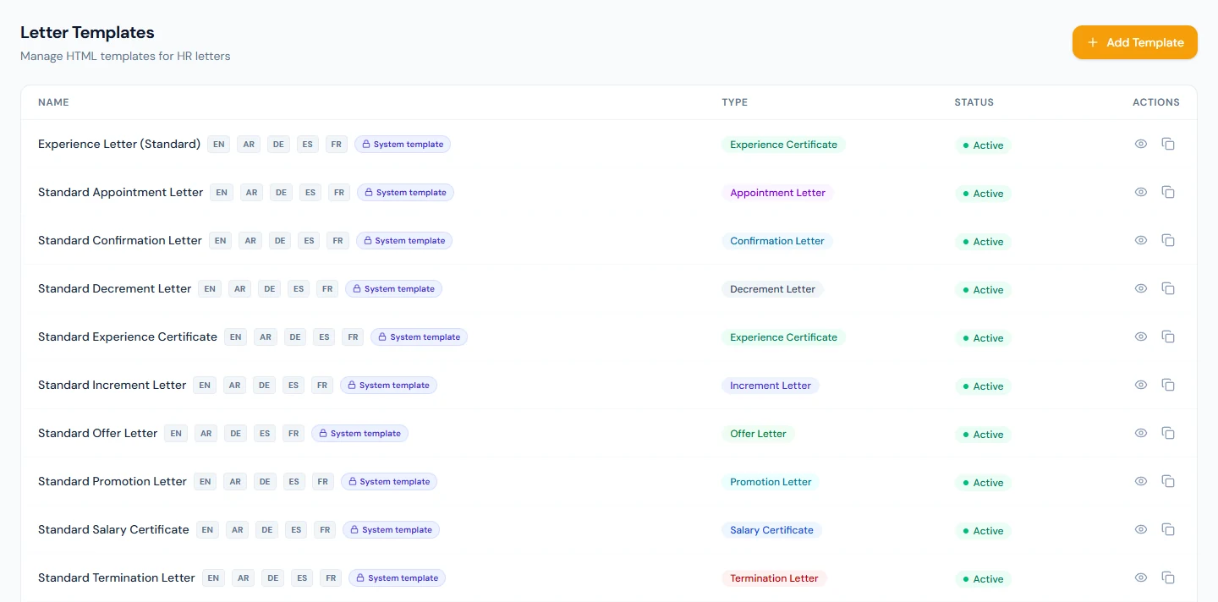The image size is (1218, 602).
Task: Click the Type column header
Action: (x=735, y=102)
